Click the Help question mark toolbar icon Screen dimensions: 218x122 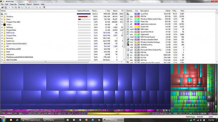point(44,7)
